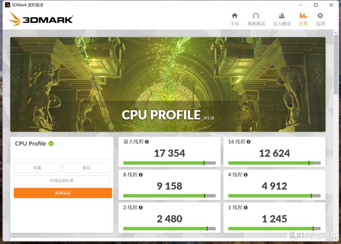Click the 2 480 score value
The height and width of the screenshot is (244, 341).
pos(170,219)
